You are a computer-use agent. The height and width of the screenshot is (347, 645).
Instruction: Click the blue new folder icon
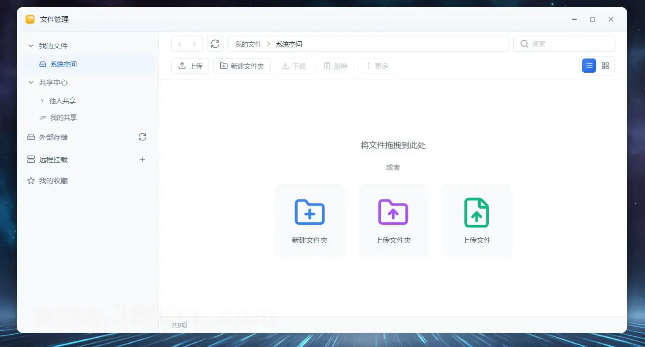coord(310,212)
